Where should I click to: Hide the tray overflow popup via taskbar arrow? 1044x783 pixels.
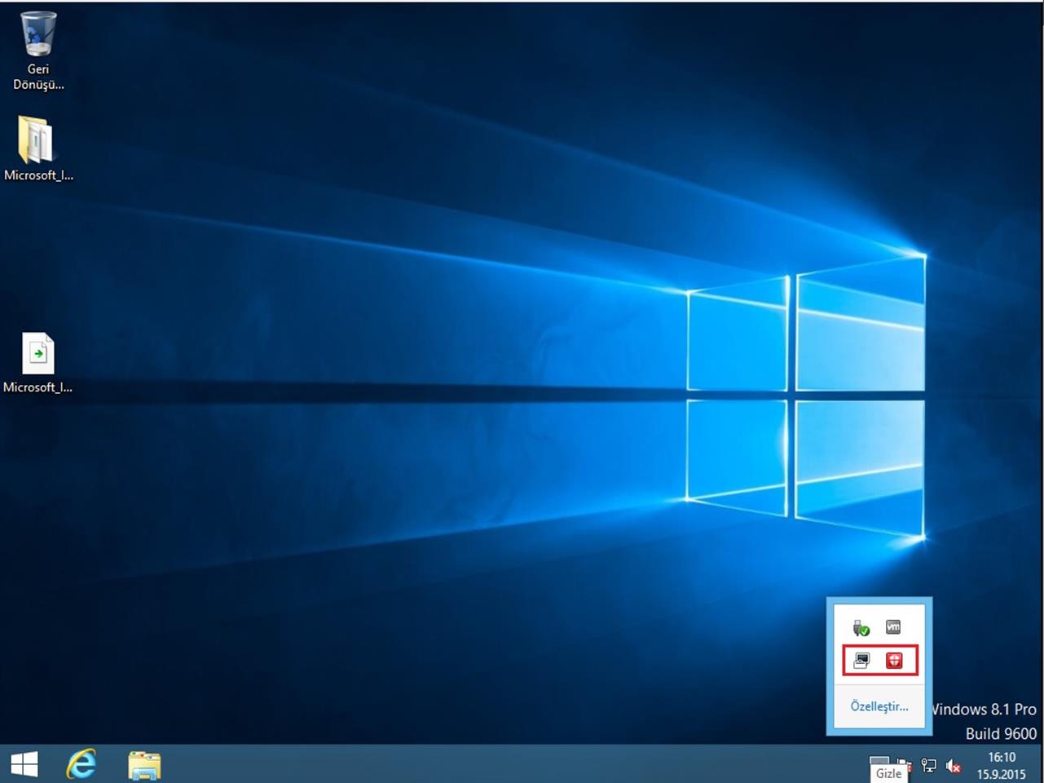(x=879, y=761)
